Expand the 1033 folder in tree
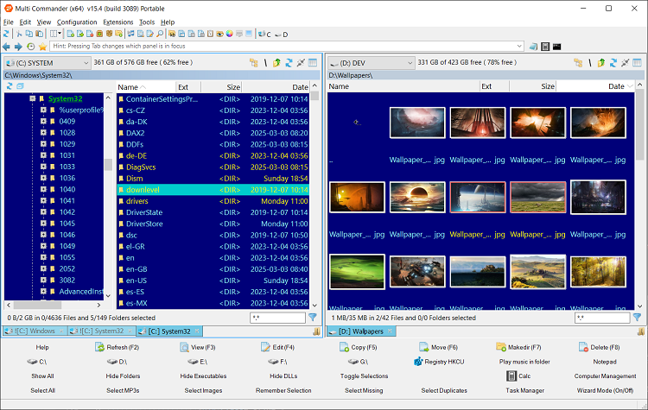 point(43,167)
